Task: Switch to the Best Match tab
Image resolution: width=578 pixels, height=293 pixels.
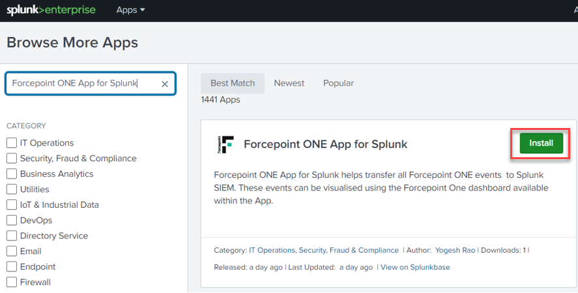Action: (x=233, y=83)
